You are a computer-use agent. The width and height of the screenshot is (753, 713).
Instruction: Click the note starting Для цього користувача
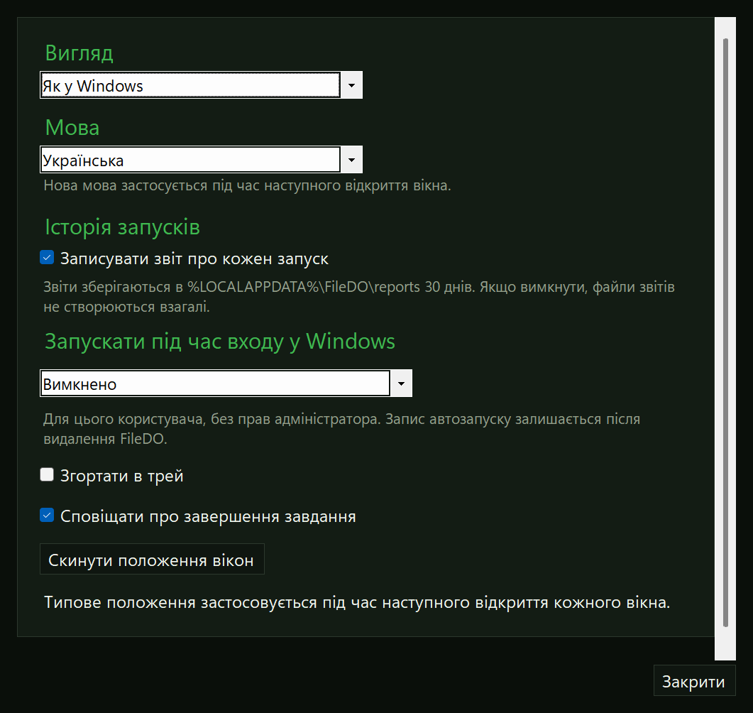[x=342, y=428]
